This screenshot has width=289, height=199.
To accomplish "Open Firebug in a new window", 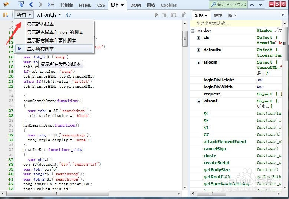I will 277,4.
